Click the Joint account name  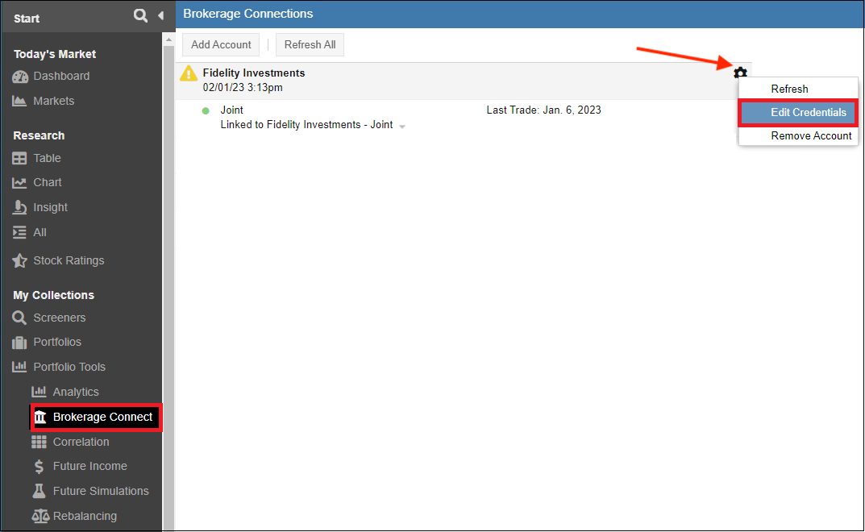pyautogui.click(x=231, y=110)
